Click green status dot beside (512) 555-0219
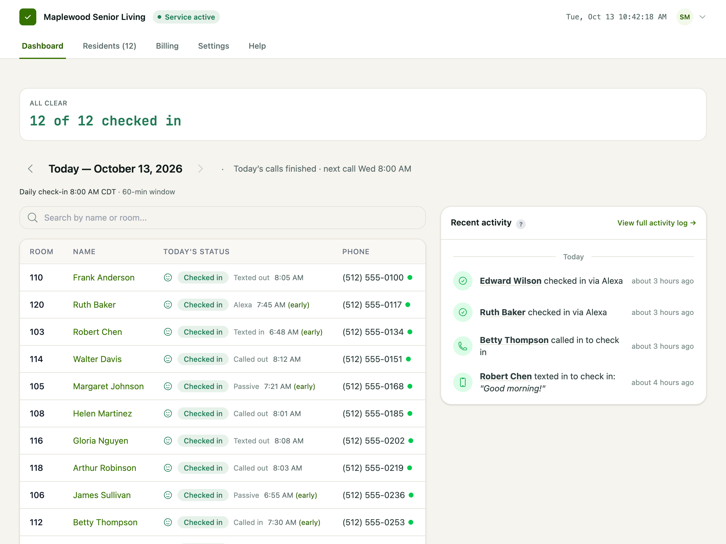This screenshot has height=544, width=726. point(410,468)
